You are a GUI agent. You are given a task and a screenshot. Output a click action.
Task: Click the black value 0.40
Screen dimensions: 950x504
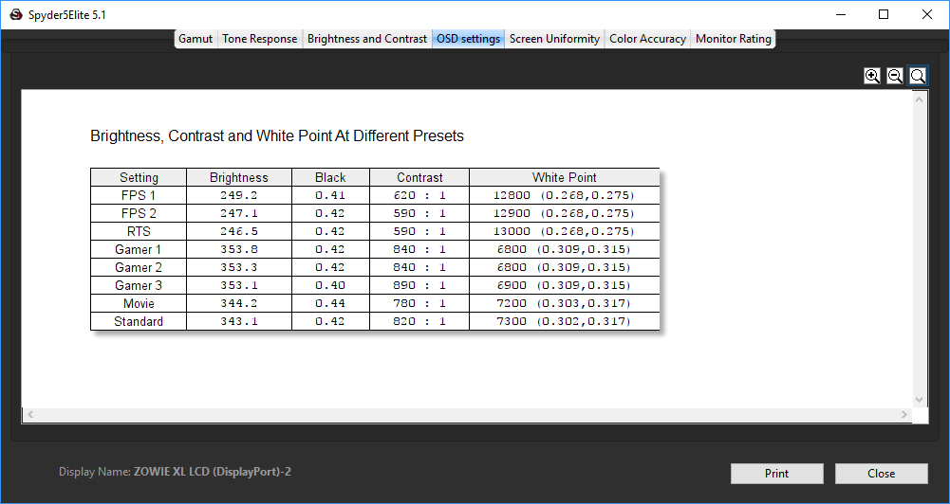tap(330, 285)
